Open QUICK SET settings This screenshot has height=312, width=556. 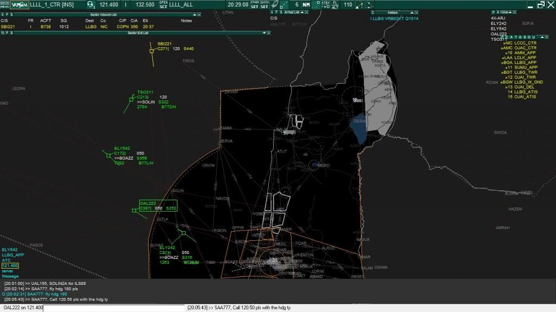click(264, 4)
